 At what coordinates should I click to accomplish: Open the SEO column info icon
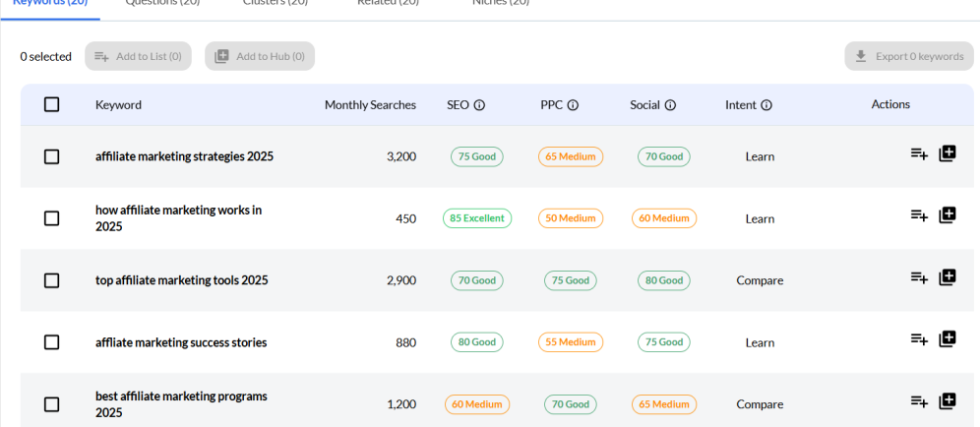[x=480, y=105]
